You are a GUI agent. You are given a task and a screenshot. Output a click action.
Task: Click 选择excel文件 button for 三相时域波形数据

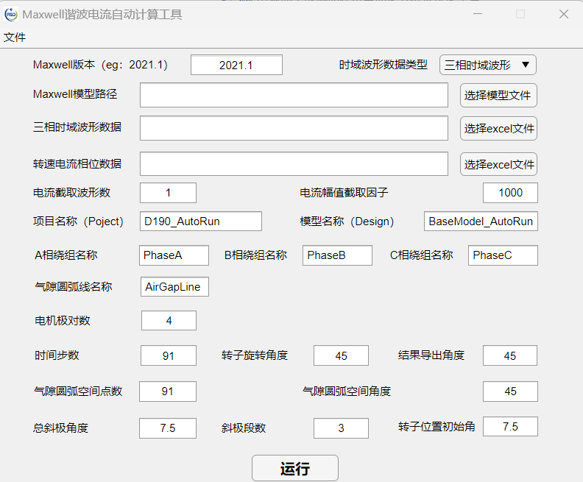click(x=498, y=128)
